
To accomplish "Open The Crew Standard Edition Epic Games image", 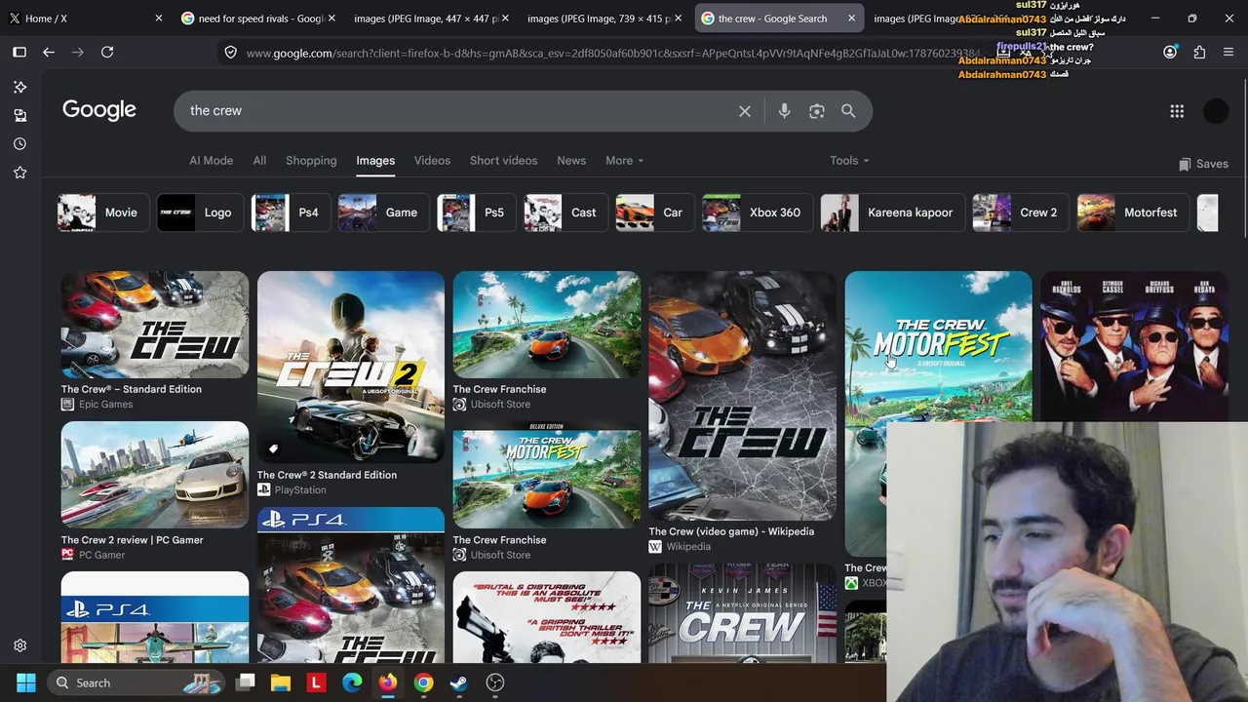I will coord(155,325).
